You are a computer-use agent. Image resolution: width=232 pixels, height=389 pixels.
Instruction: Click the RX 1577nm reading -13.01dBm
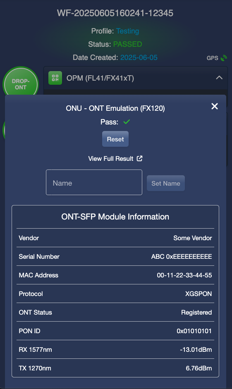(196, 350)
